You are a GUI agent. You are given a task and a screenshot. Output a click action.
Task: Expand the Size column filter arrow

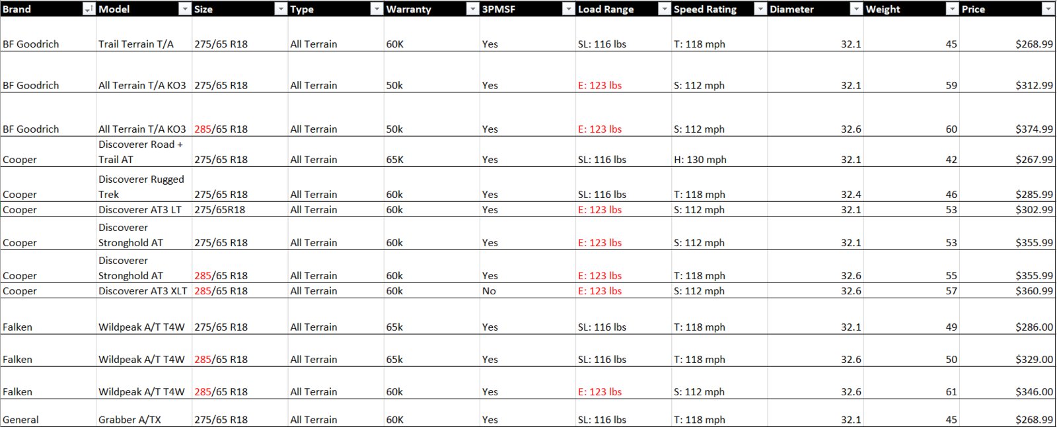pyautogui.click(x=280, y=9)
